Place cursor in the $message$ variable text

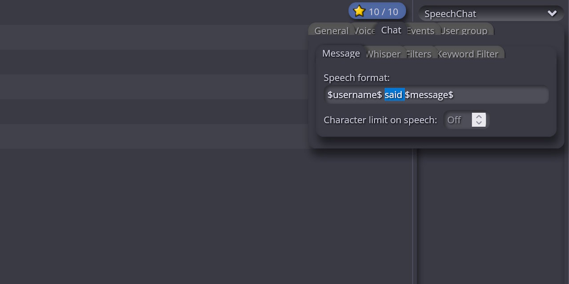[429, 95]
